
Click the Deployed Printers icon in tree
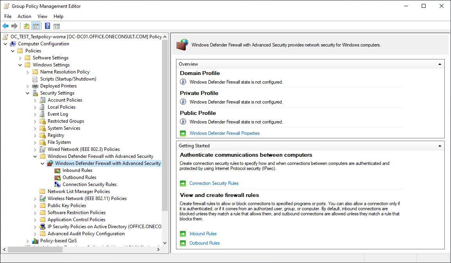tap(35, 86)
